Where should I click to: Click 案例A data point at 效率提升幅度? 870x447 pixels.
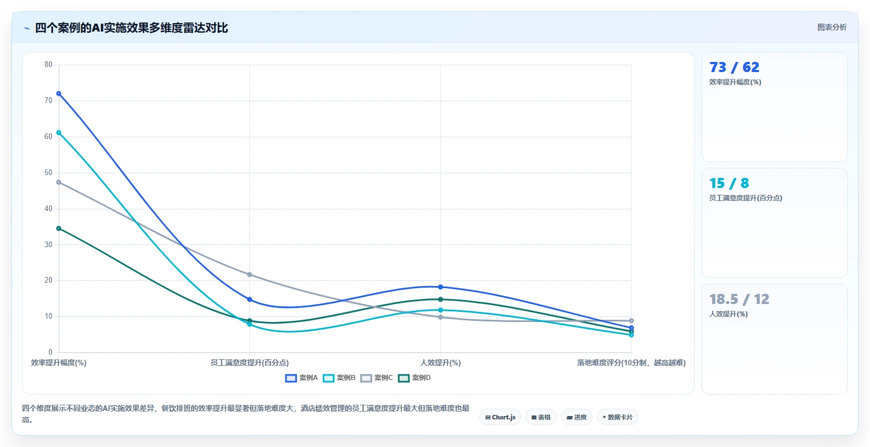[x=59, y=93]
